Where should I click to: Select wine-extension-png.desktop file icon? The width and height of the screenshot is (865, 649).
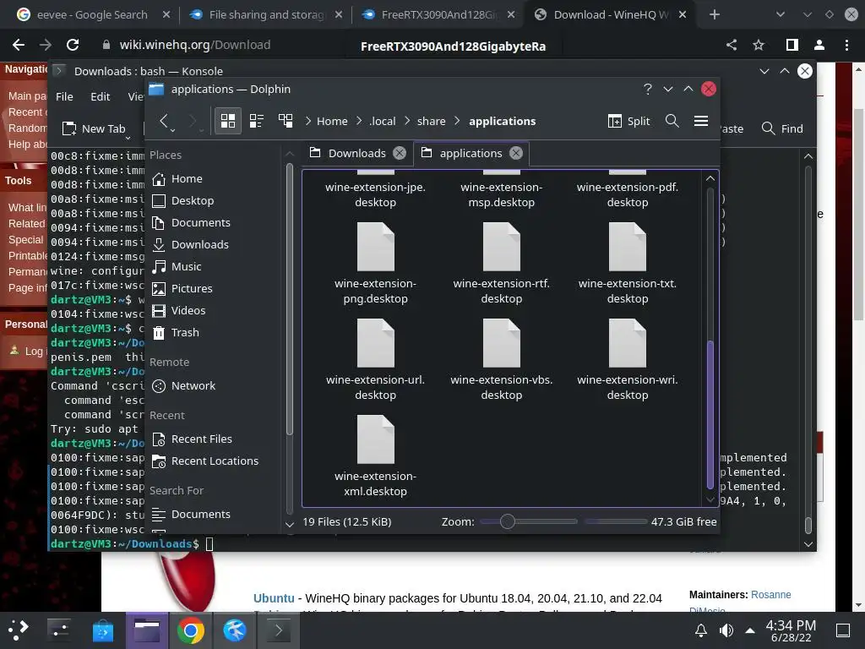coord(376,247)
